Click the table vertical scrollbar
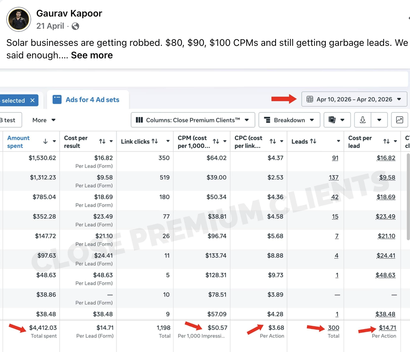This screenshot has width=410, height=352. [x=408, y=197]
